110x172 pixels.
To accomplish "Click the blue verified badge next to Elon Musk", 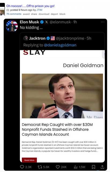I will point(42,22).
